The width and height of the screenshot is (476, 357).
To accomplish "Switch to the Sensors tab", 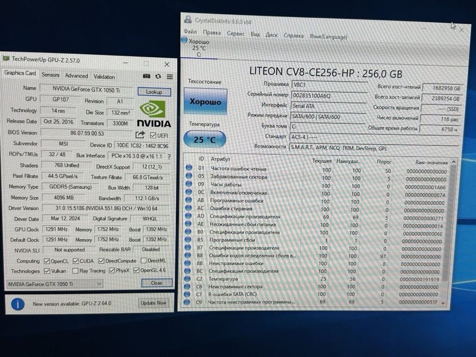I will [x=51, y=74].
